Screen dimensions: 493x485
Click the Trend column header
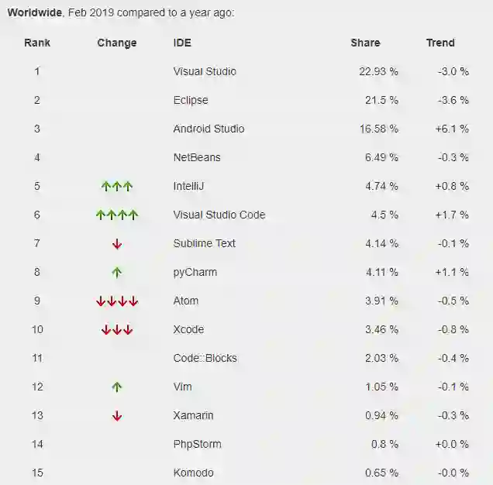pyautogui.click(x=440, y=43)
